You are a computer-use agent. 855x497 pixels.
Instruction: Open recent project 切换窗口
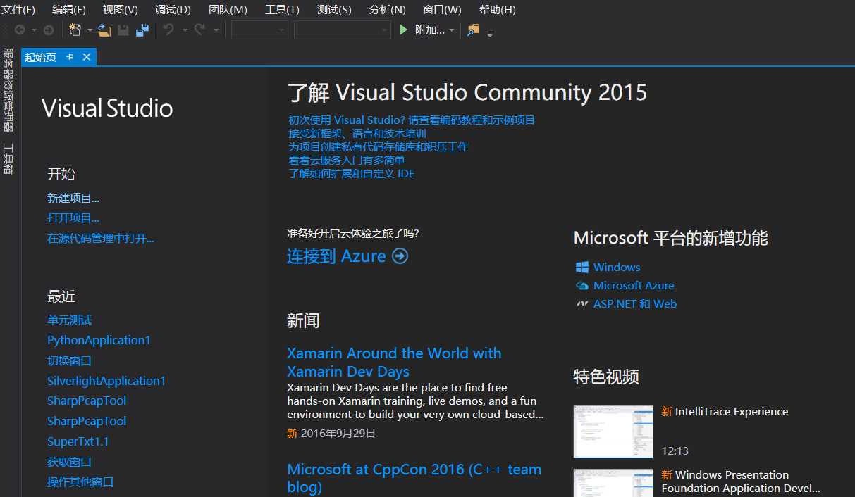click(x=69, y=361)
